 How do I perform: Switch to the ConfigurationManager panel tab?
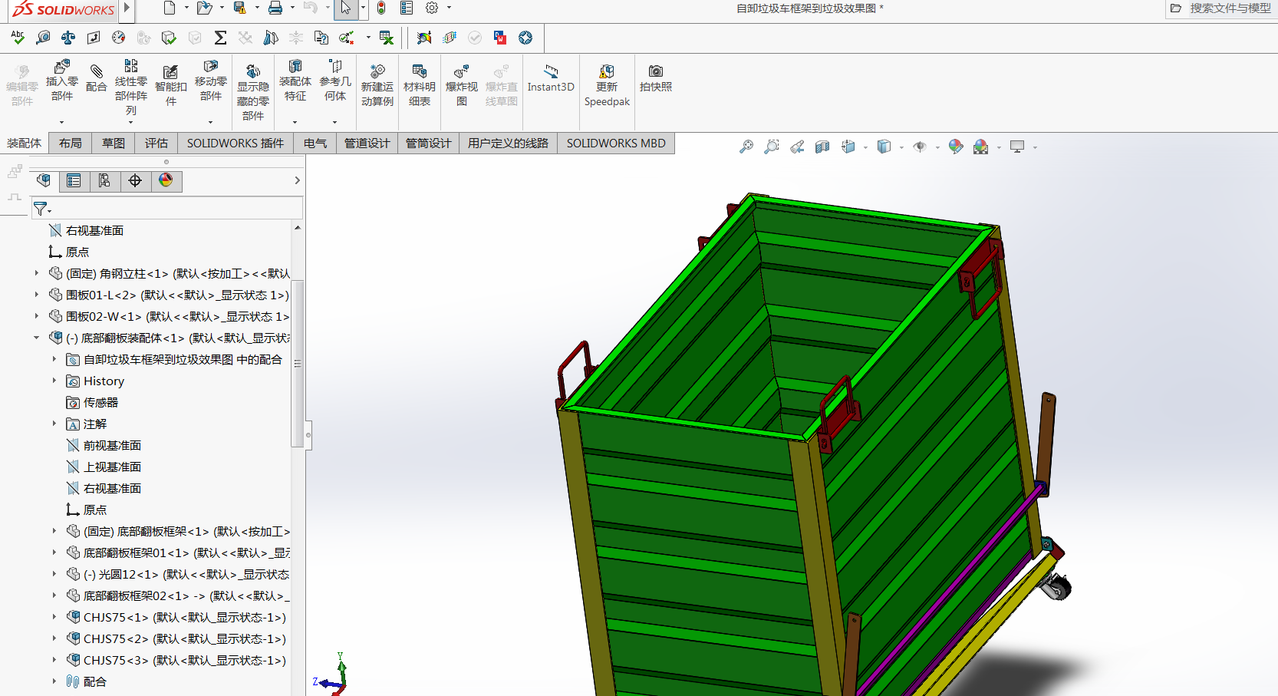click(x=104, y=180)
